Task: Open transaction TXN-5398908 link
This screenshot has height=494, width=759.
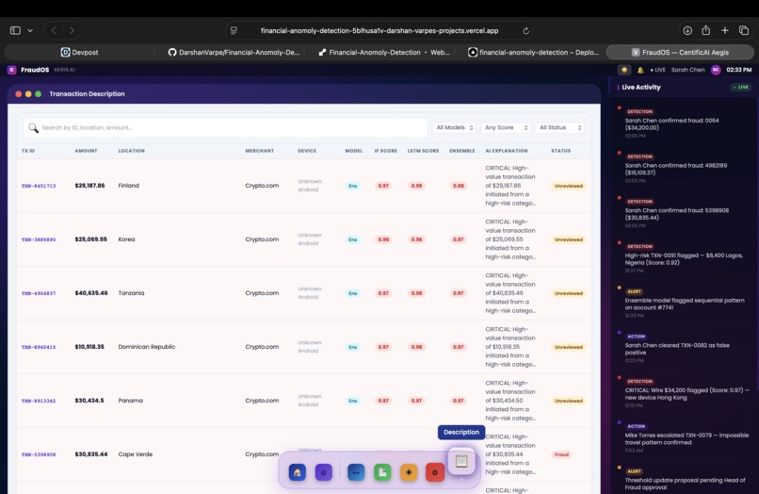Action: pyautogui.click(x=39, y=454)
